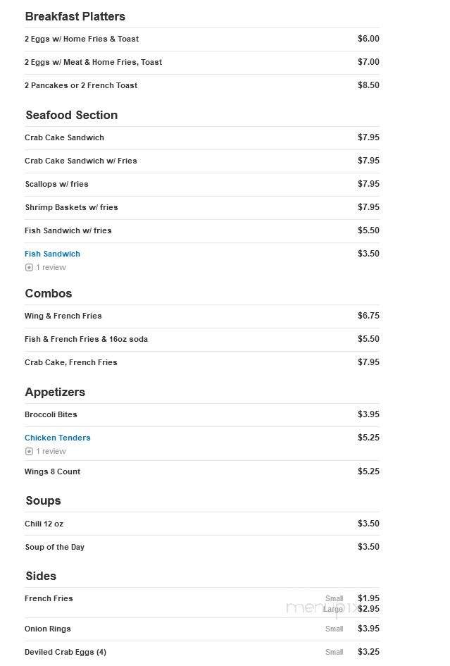Click the review star icon under Fish Sandwich

[x=29, y=267]
